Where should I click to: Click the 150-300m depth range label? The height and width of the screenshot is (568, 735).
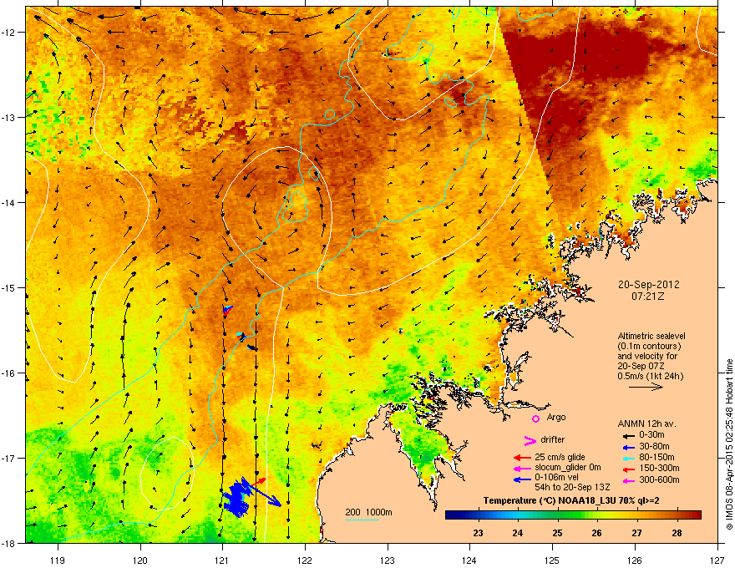(x=659, y=468)
